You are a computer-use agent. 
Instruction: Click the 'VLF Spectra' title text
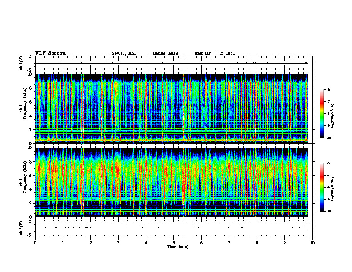(50, 53)
